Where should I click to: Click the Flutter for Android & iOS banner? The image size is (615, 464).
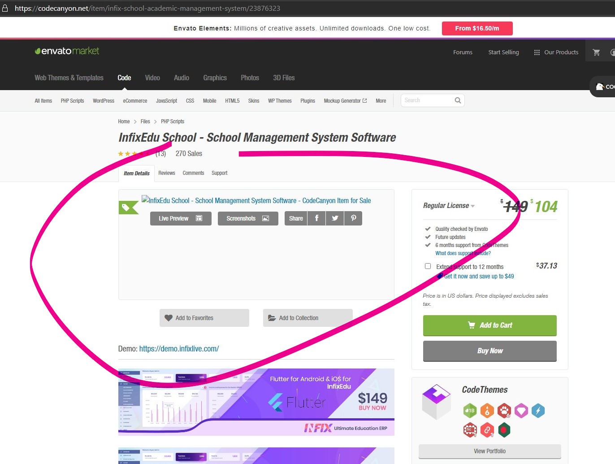256,402
